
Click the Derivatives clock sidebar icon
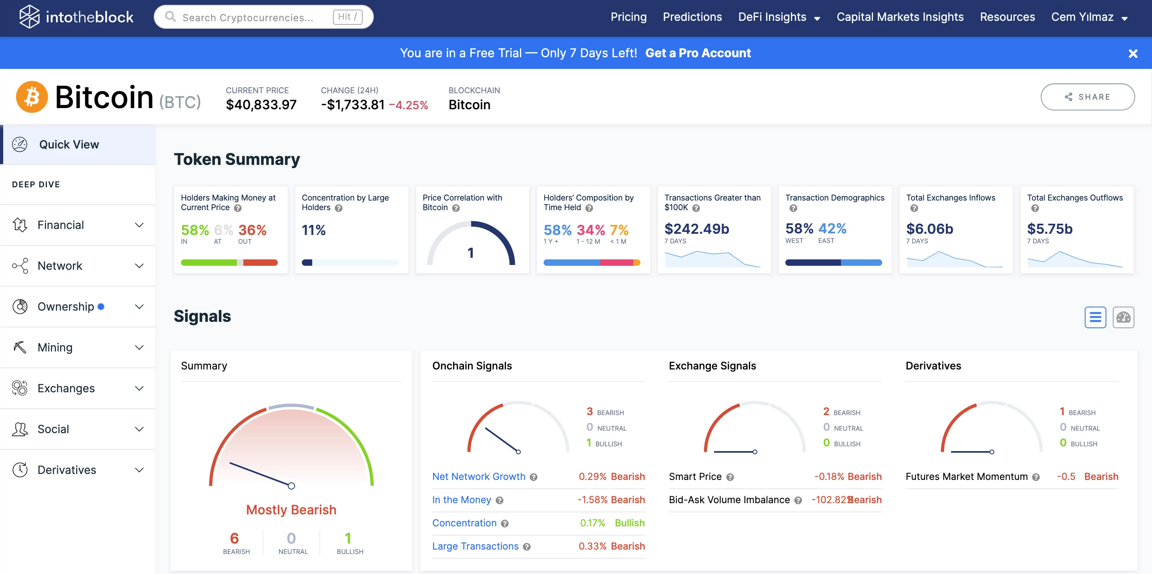pos(20,470)
